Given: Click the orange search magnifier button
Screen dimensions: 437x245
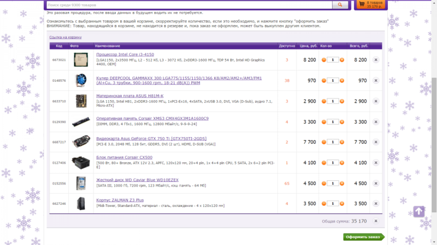Looking at the screenshot, I should point(340,5).
